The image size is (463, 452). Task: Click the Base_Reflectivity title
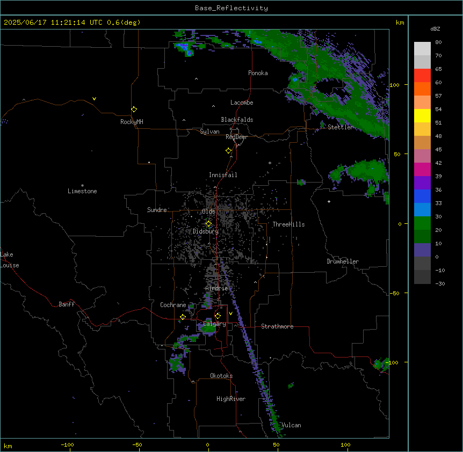coord(231,8)
